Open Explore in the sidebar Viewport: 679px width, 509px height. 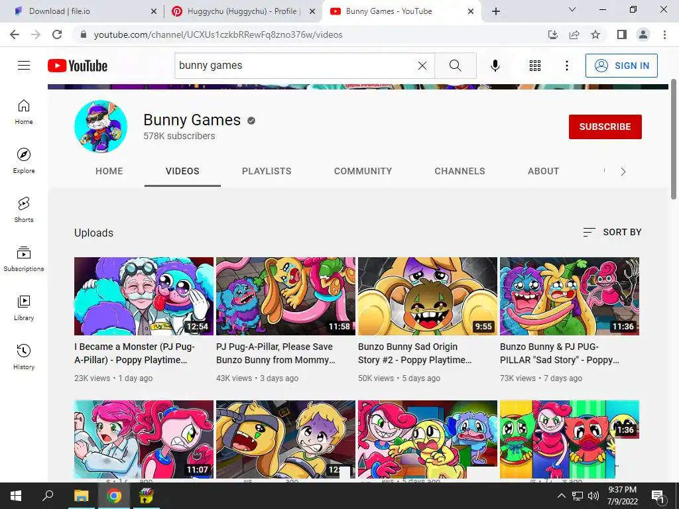(24, 161)
